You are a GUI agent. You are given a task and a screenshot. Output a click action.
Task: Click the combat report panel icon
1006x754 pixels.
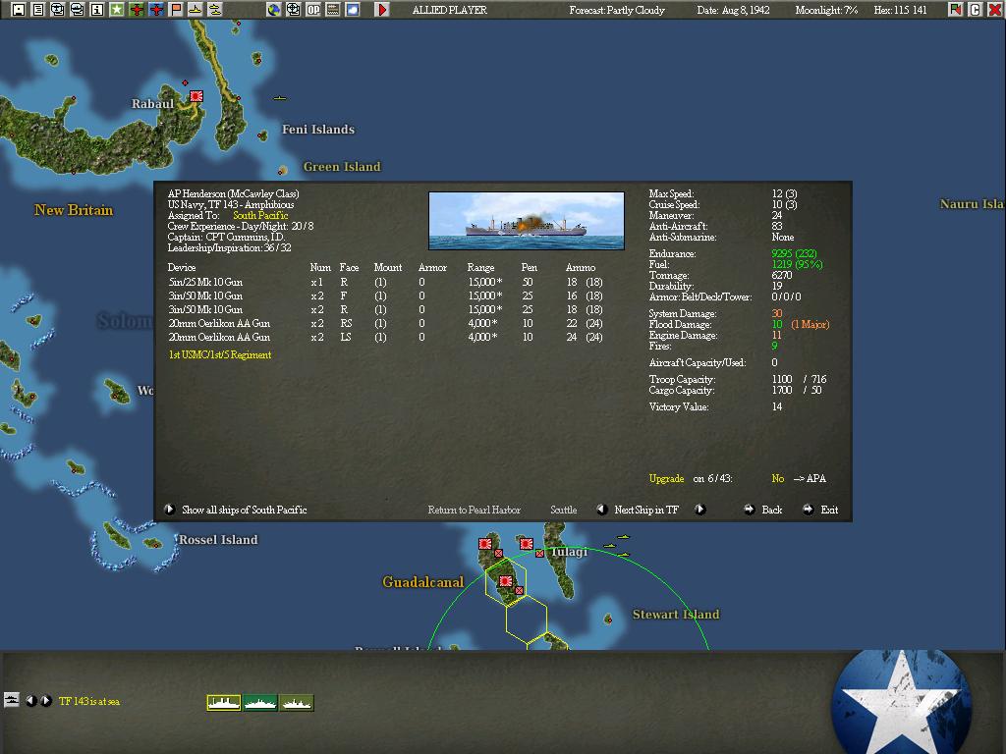pyautogui.click(x=333, y=10)
